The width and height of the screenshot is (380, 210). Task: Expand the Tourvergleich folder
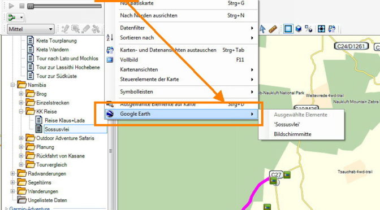(21, 165)
